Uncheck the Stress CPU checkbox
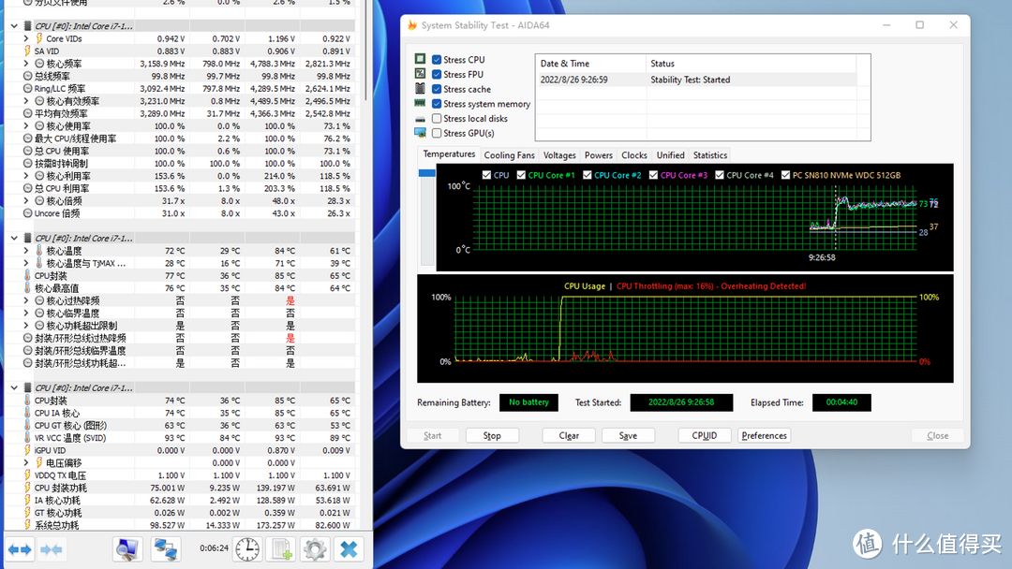The width and height of the screenshot is (1012, 569). [x=437, y=59]
